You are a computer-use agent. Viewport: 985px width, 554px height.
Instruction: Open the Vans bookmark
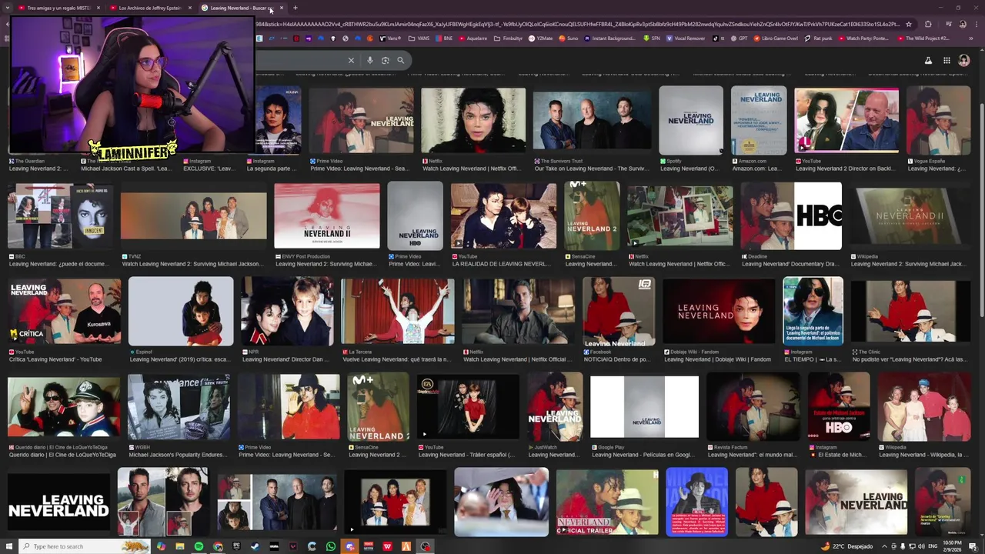(x=391, y=38)
